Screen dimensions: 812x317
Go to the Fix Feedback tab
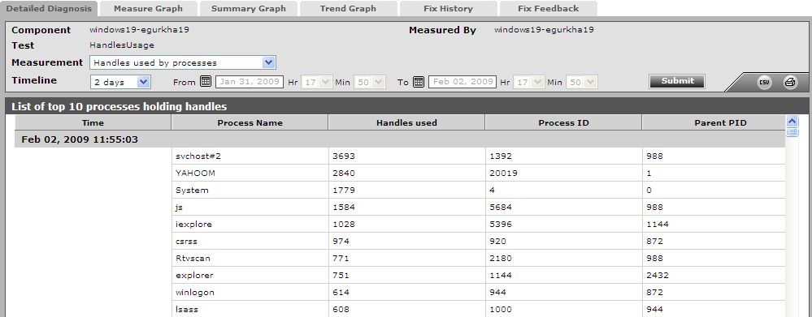tap(549, 8)
